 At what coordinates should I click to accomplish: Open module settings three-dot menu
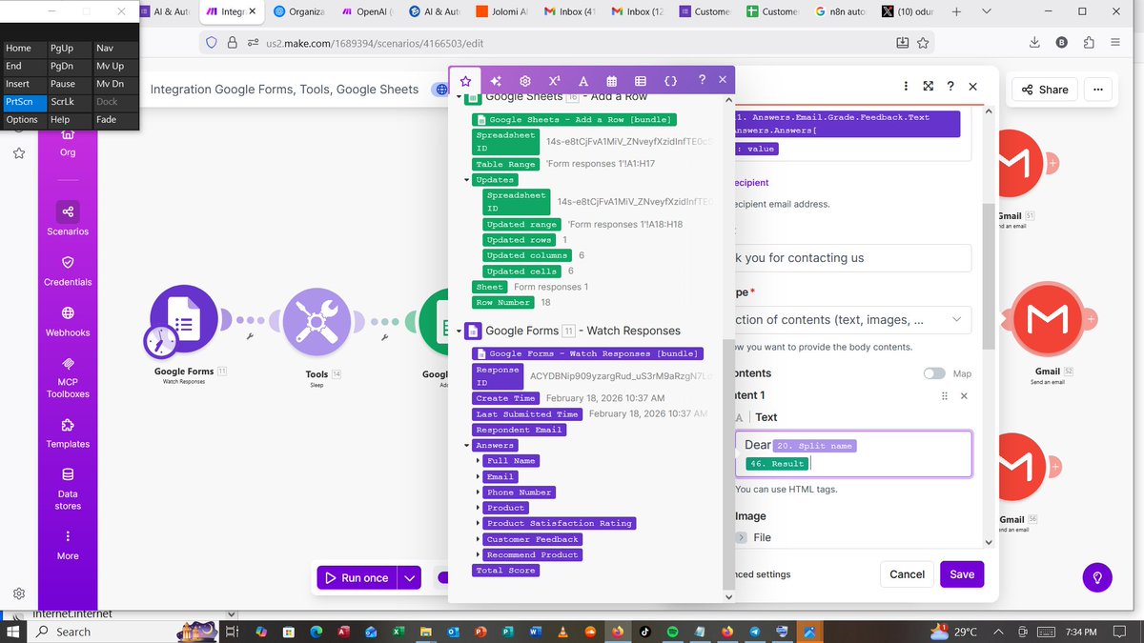(906, 86)
